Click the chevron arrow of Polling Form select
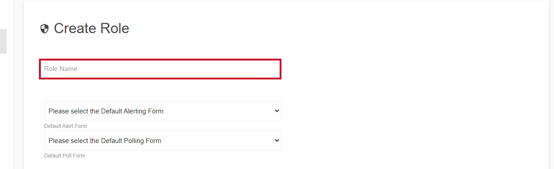Image resolution: width=554 pixels, height=169 pixels. [x=277, y=140]
